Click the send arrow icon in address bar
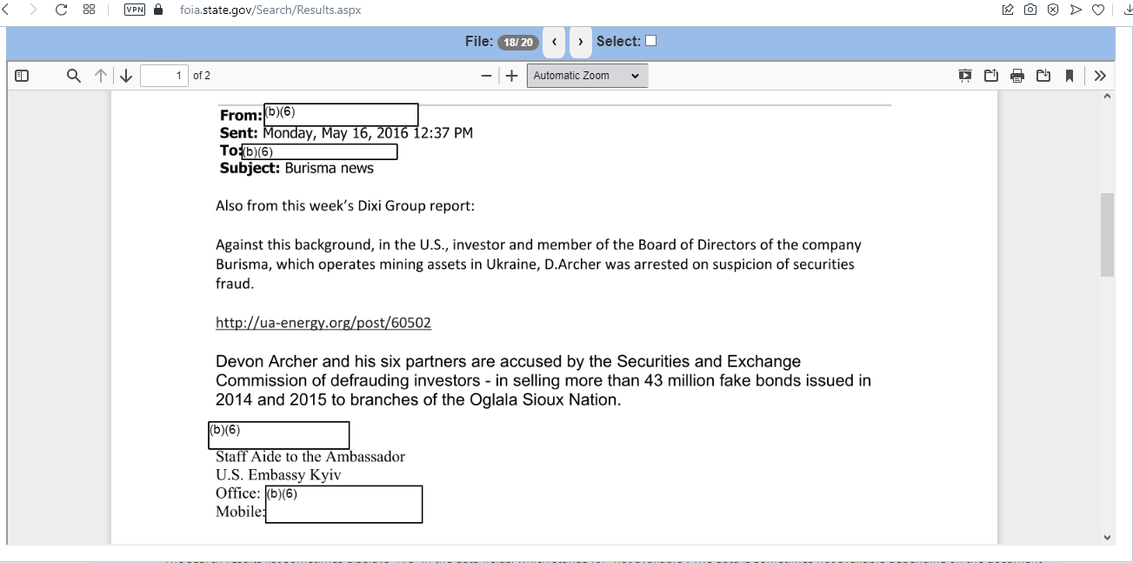 [1076, 10]
